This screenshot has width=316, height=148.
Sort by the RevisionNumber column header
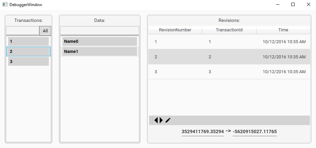tap(175, 30)
